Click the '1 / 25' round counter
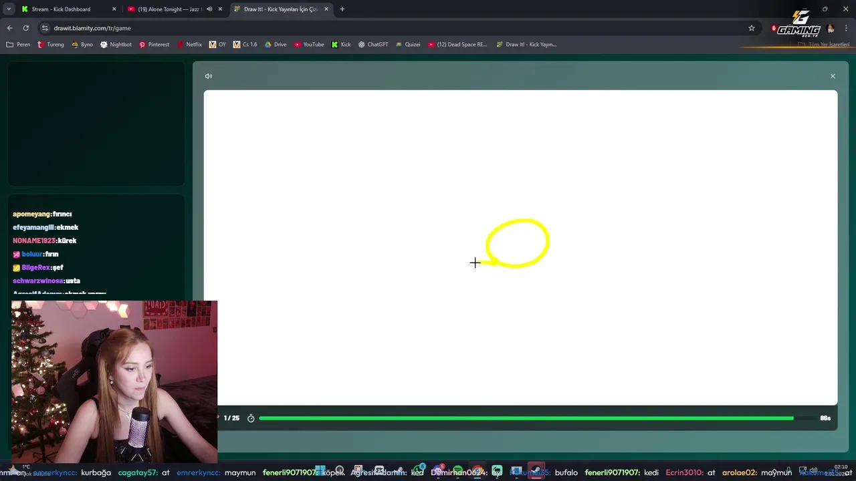This screenshot has width=856, height=481. 231,418
